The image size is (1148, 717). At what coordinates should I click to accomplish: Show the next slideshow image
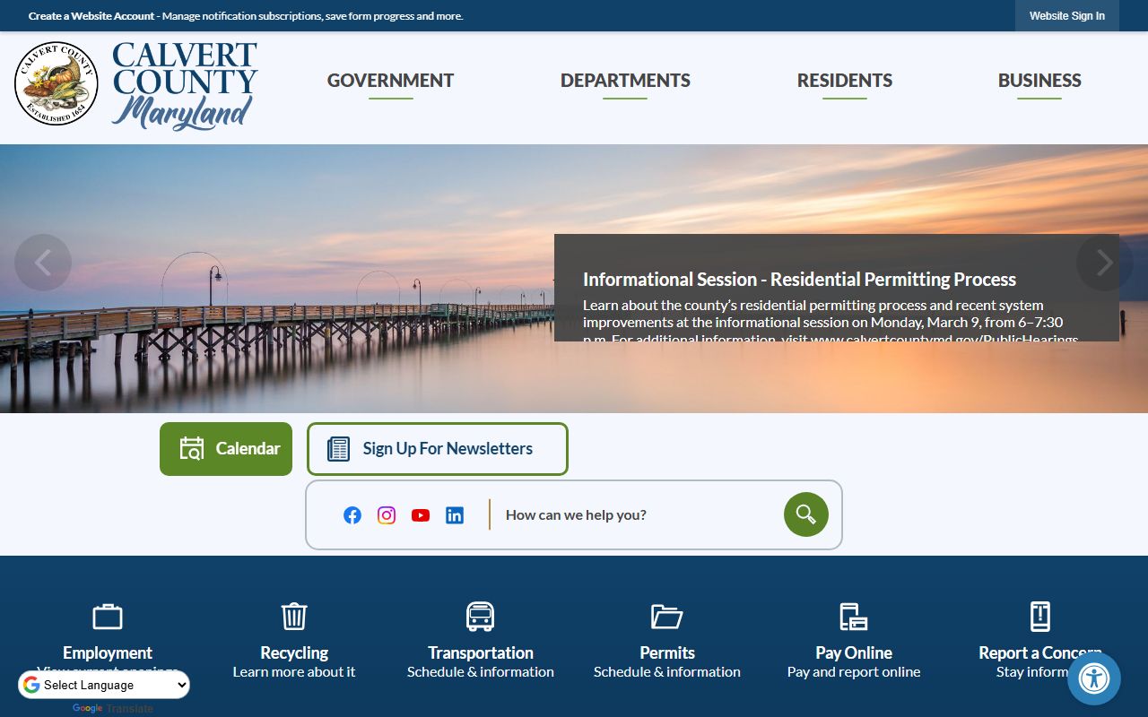1105,263
